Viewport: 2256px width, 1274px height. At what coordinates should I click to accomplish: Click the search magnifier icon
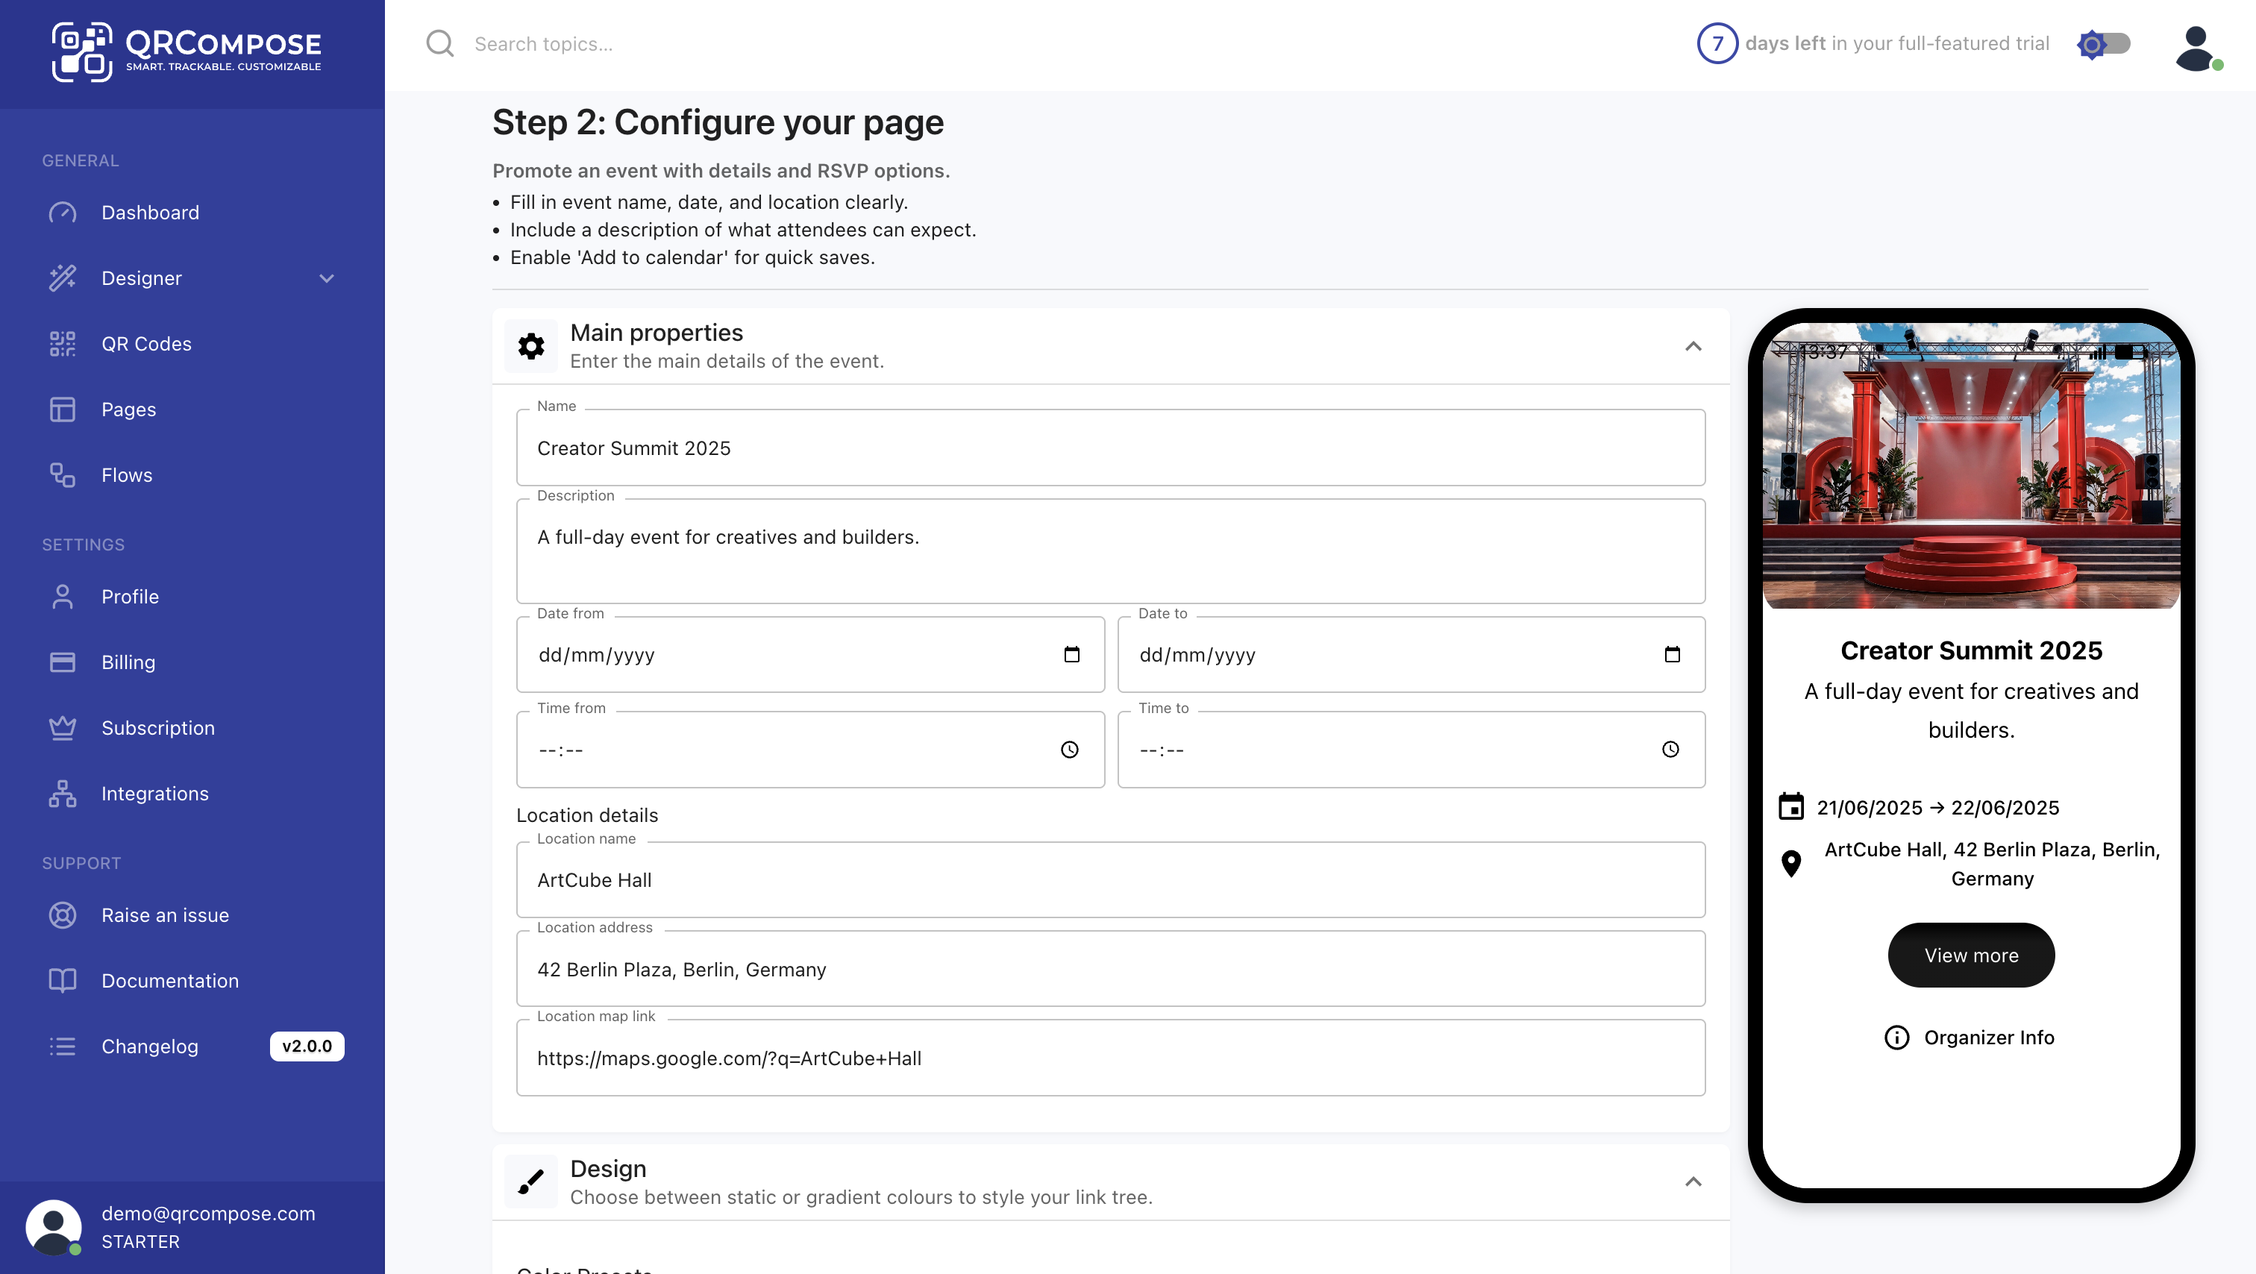(439, 43)
